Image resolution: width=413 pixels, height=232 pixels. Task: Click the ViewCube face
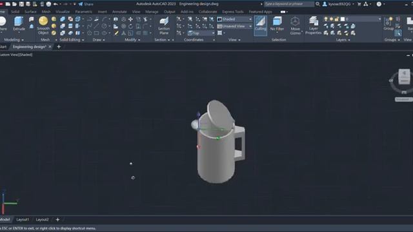[404, 77]
